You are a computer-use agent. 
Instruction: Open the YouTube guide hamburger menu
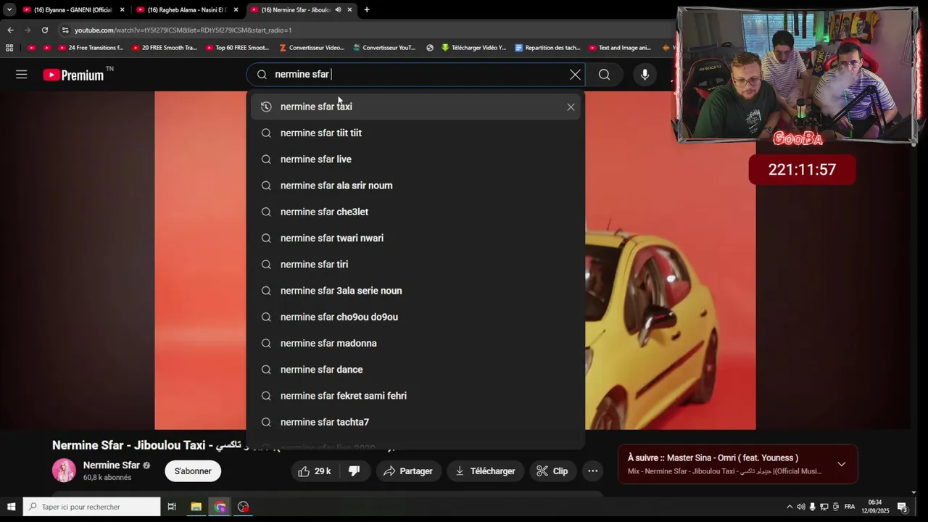[x=22, y=75]
